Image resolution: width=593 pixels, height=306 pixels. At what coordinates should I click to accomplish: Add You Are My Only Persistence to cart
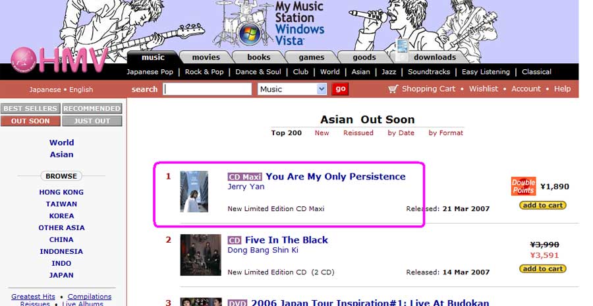(x=543, y=205)
